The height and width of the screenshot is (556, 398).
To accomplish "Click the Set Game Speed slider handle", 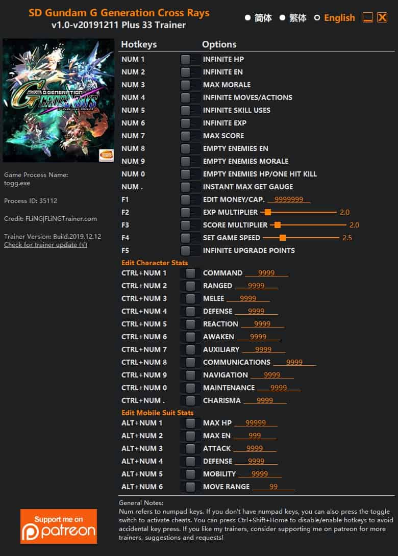I will [x=282, y=238].
